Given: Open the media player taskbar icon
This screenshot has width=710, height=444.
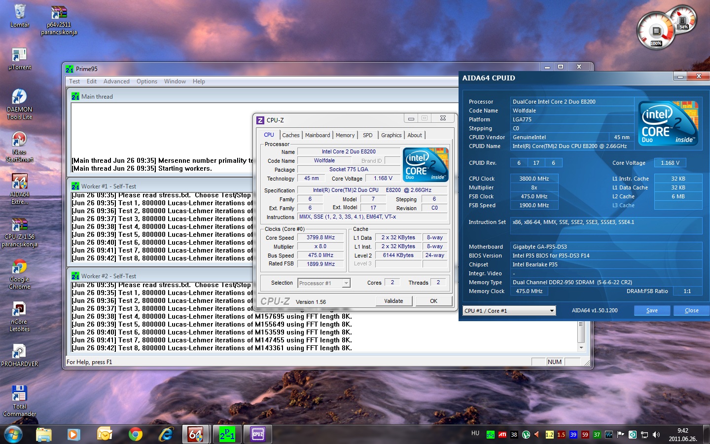Looking at the screenshot, I should tap(74, 434).
